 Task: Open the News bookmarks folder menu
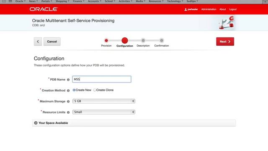(x=33, y=1)
